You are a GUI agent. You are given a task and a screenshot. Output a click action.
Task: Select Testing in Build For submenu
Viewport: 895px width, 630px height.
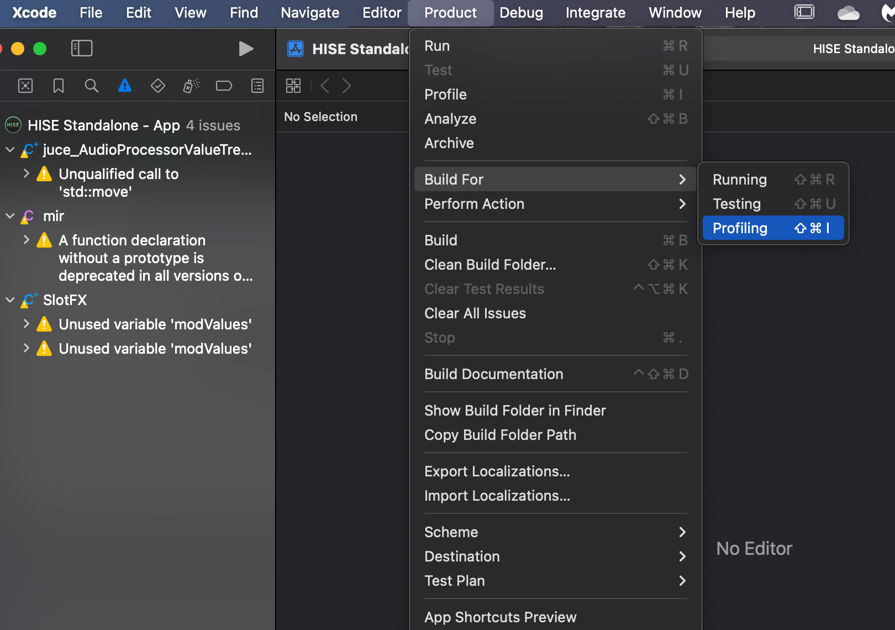coord(773,204)
